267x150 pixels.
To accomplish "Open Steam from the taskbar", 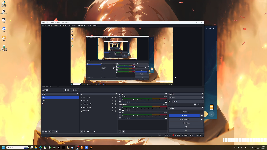I will tap(73, 147).
